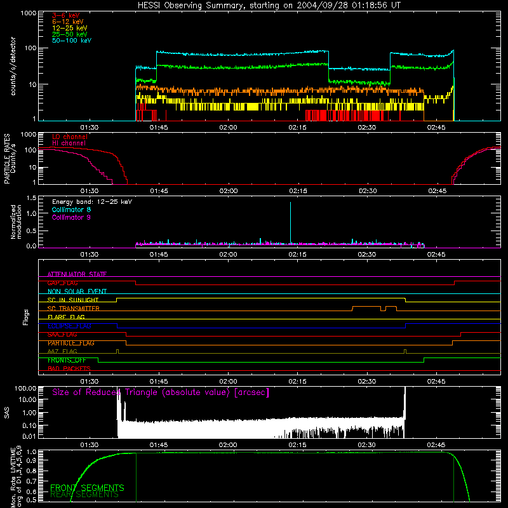Image resolution: width=508 pixels, height=508 pixels.
Task: Click the SAS axis label
Action: (x=7, y=412)
